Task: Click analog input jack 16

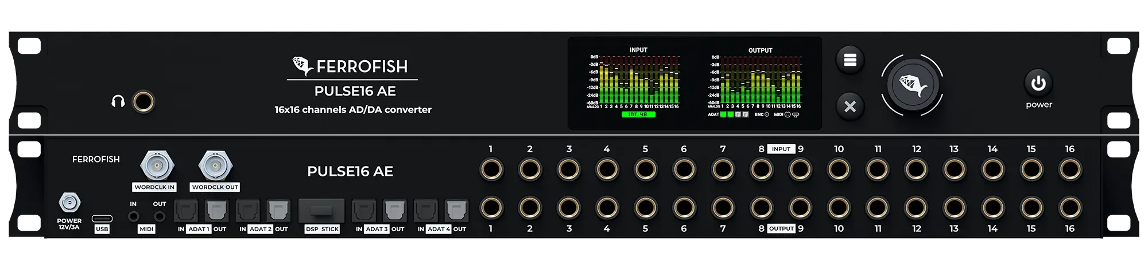Action: (1070, 169)
